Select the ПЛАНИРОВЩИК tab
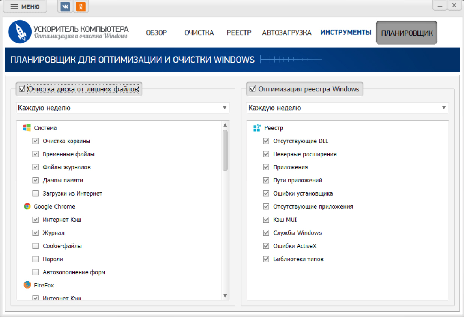The image size is (464, 317). coord(407,33)
